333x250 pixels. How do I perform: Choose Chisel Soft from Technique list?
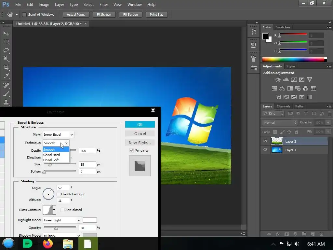(56, 160)
